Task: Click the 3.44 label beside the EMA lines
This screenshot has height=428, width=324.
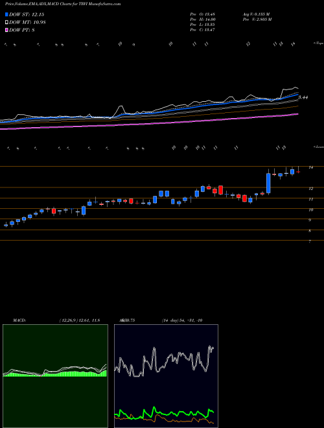Action: coord(303,97)
